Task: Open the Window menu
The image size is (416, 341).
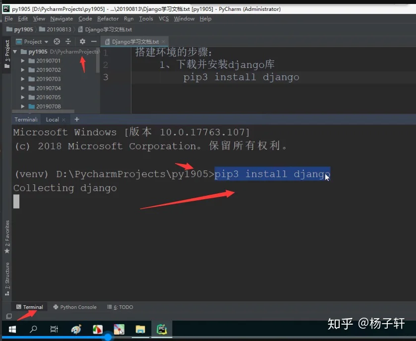Action: coord(184,19)
